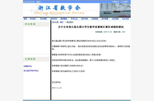Image resolution: width=154 pixels, height=101 pixels.
Task: Go to 学会章程 in navigation bar
Action: (43, 19)
